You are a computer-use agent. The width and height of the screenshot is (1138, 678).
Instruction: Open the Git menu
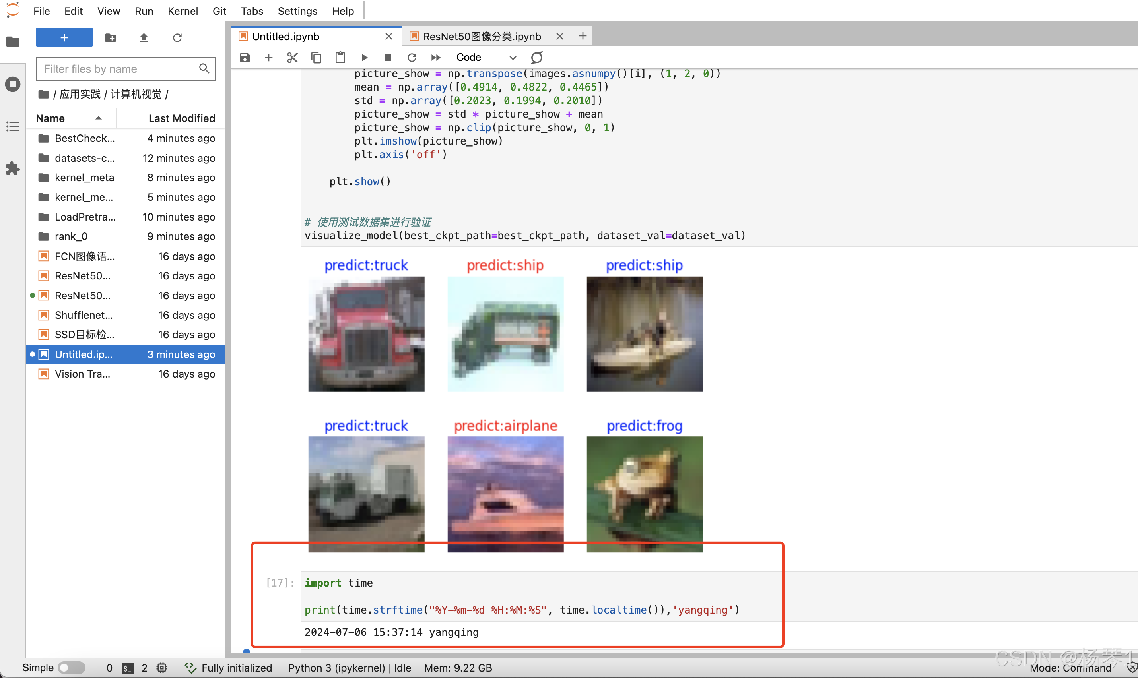(x=219, y=11)
